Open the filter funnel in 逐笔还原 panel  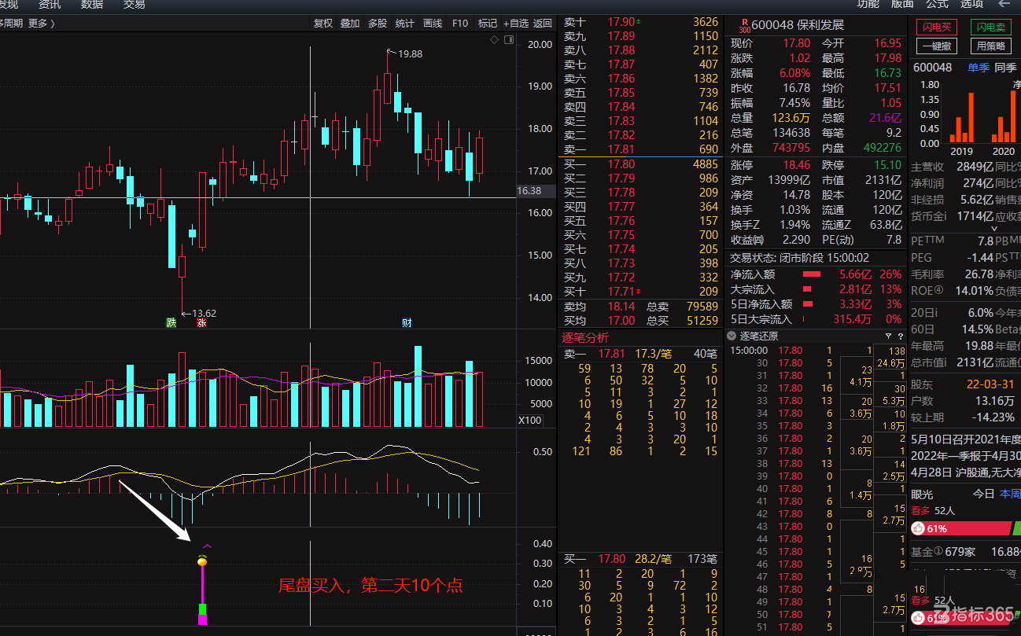point(887,336)
